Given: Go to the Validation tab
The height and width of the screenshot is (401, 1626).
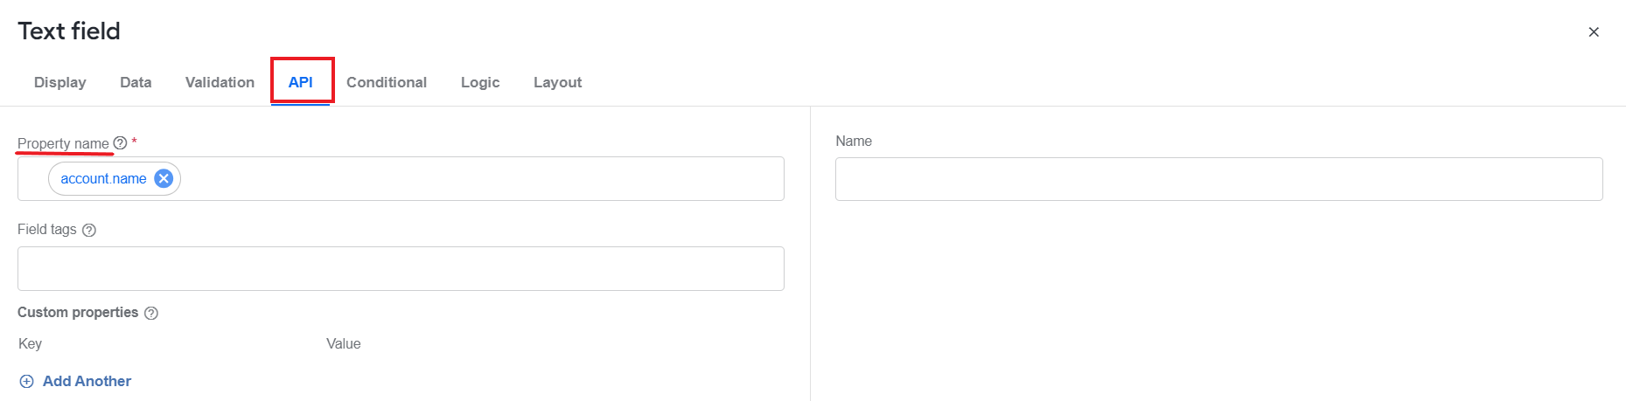Looking at the screenshot, I should tap(220, 82).
